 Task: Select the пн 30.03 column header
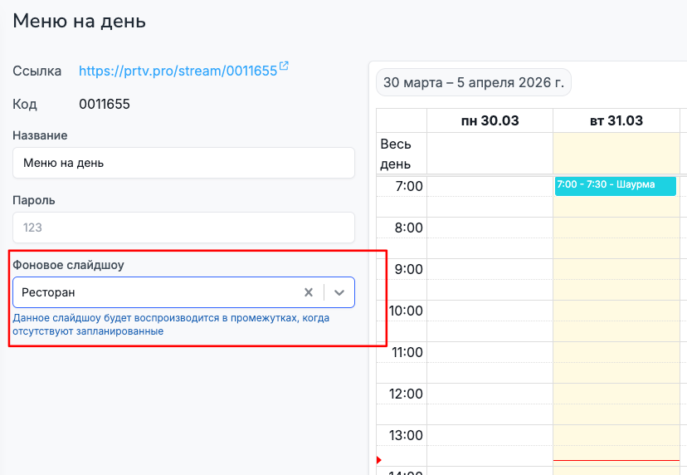tap(490, 120)
